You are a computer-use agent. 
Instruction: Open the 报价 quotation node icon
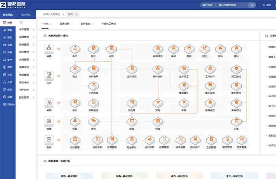click(93, 49)
